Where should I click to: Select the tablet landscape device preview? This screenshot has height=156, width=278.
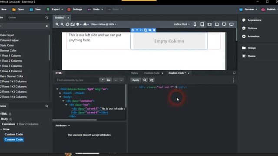click(209, 24)
